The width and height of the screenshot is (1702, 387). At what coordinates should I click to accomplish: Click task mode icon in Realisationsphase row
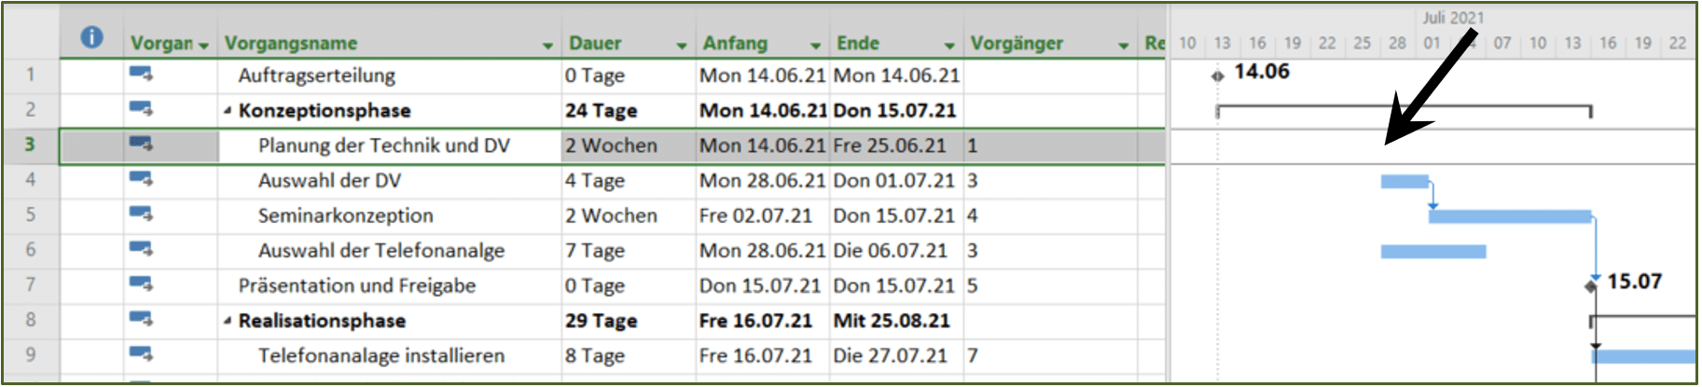click(141, 320)
